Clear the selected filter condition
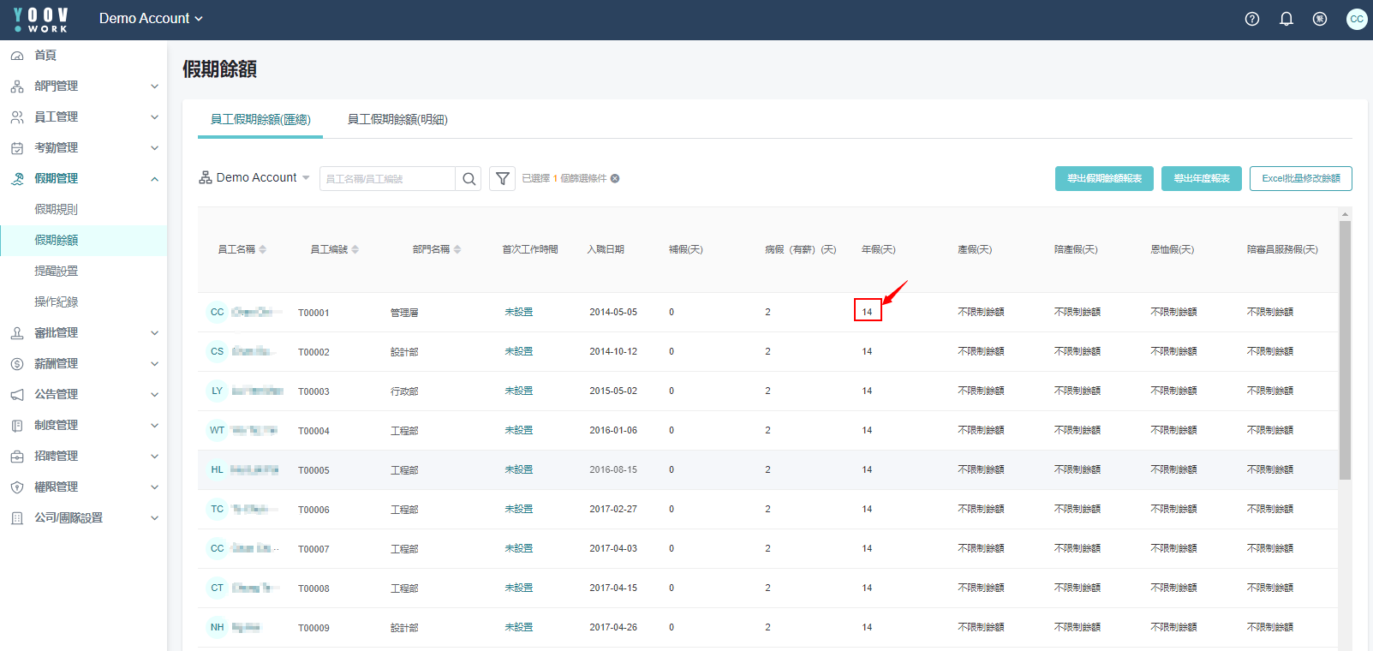The width and height of the screenshot is (1373, 651). pyautogui.click(x=615, y=179)
